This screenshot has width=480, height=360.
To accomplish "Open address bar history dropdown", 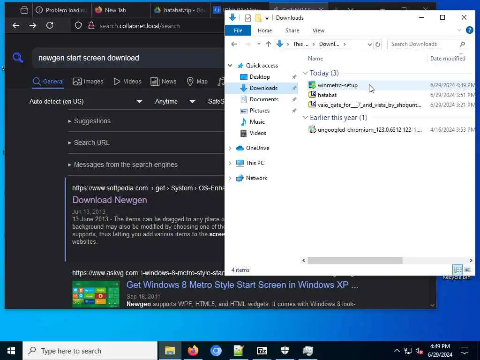I will (369, 44).
